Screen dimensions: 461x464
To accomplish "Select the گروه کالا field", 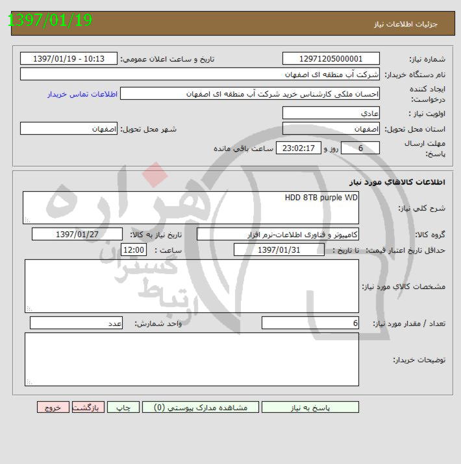I will point(277,234).
